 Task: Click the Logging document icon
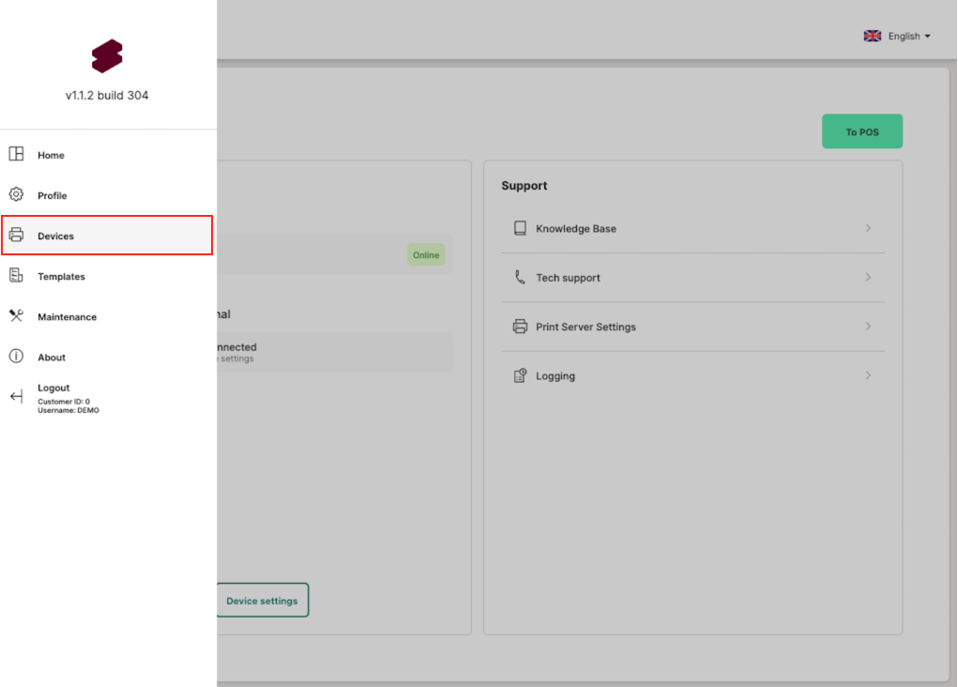(520, 376)
